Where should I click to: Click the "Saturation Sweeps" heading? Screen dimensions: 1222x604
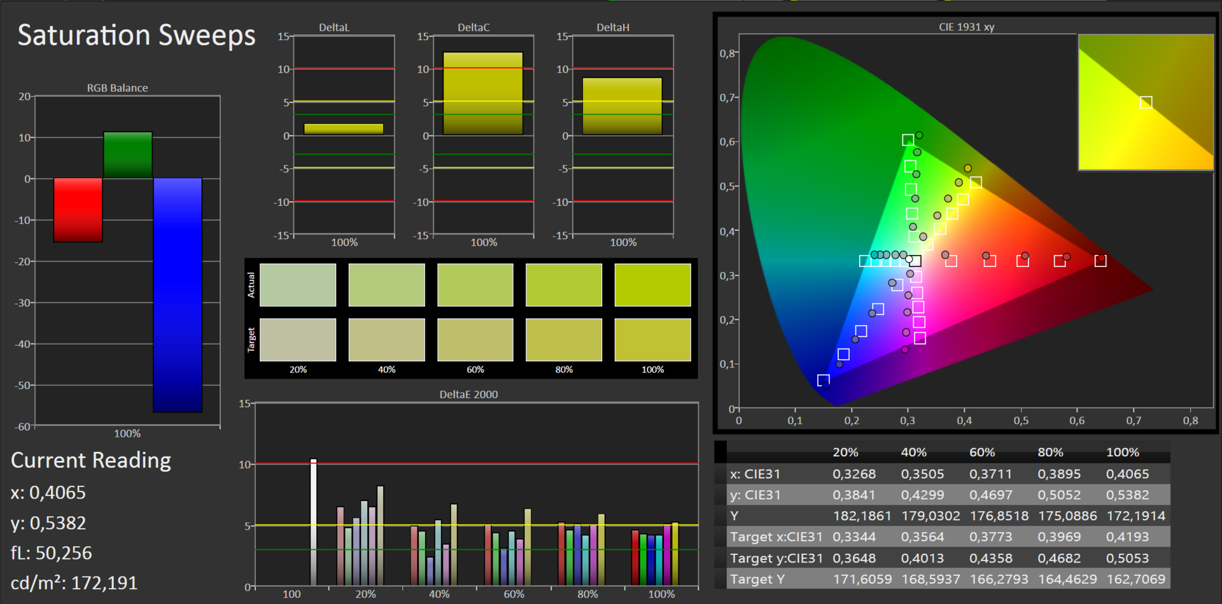click(136, 36)
